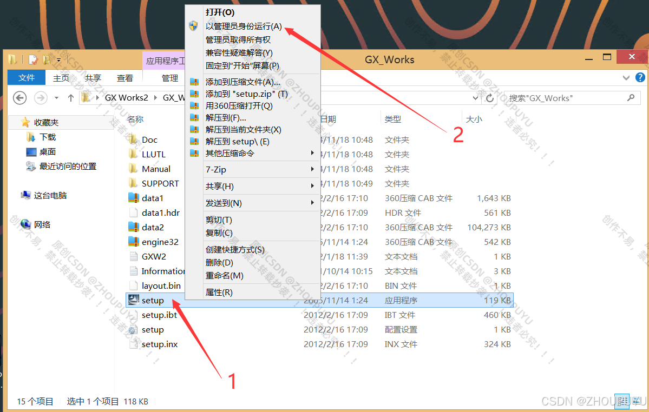Open the 文件 ribbon tab
Viewport: 649px width, 412px height.
(27, 78)
